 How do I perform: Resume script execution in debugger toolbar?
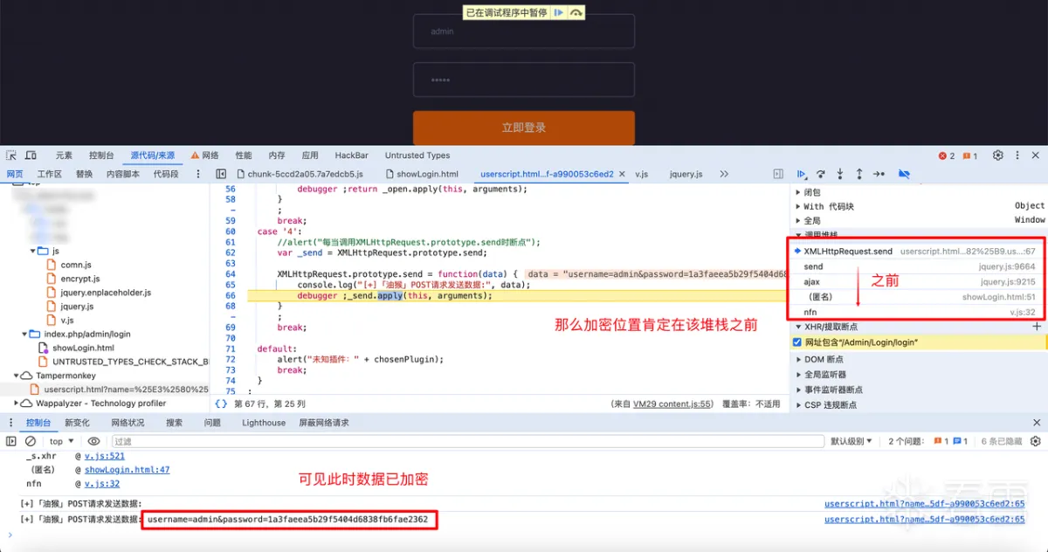pos(802,174)
